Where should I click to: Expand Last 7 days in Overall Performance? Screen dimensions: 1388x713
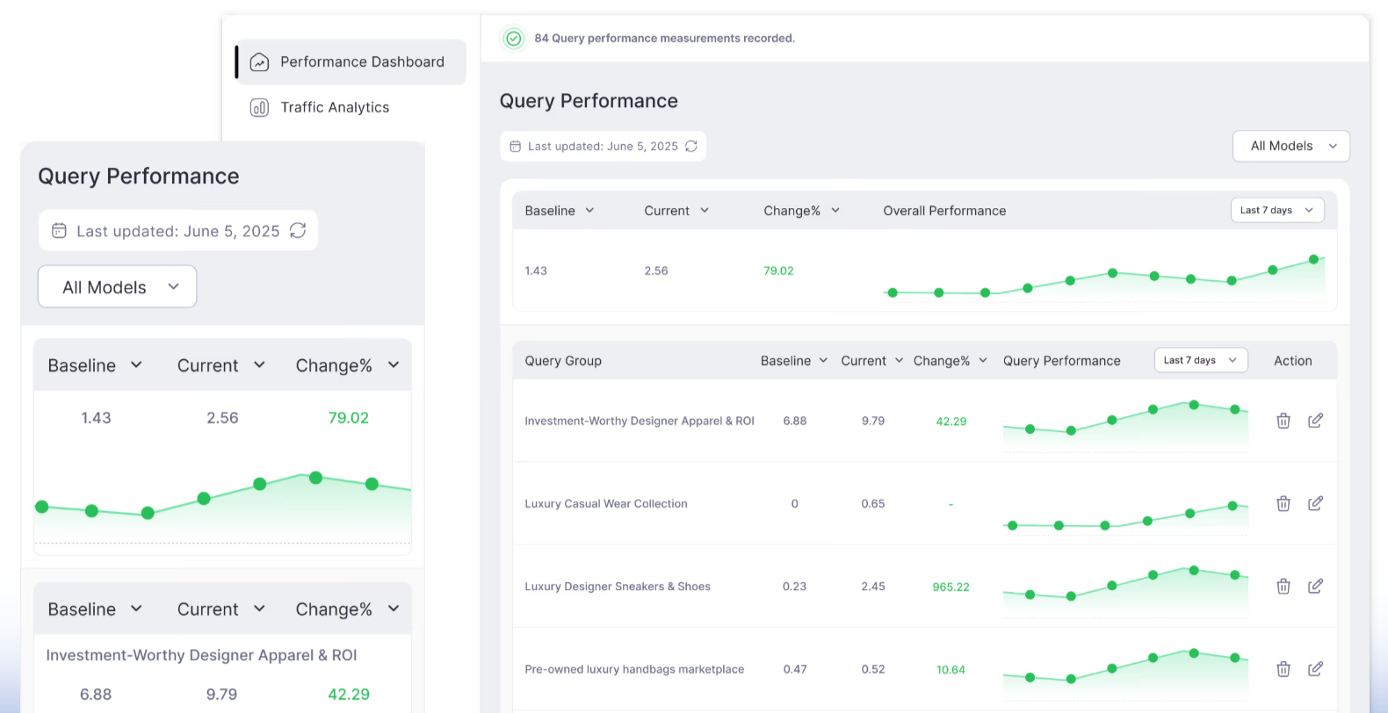(x=1276, y=211)
